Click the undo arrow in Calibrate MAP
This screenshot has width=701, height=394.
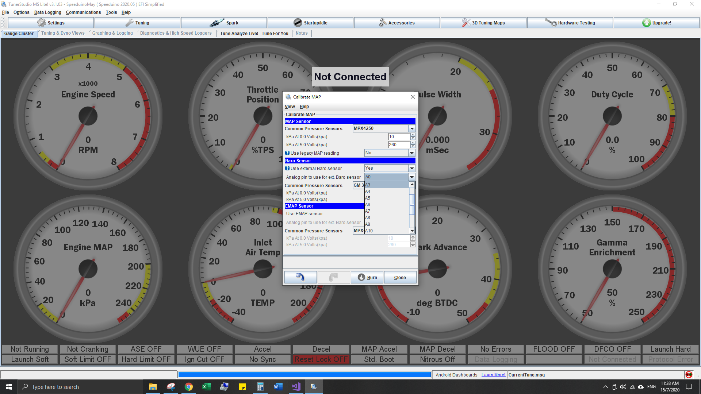(300, 277)
